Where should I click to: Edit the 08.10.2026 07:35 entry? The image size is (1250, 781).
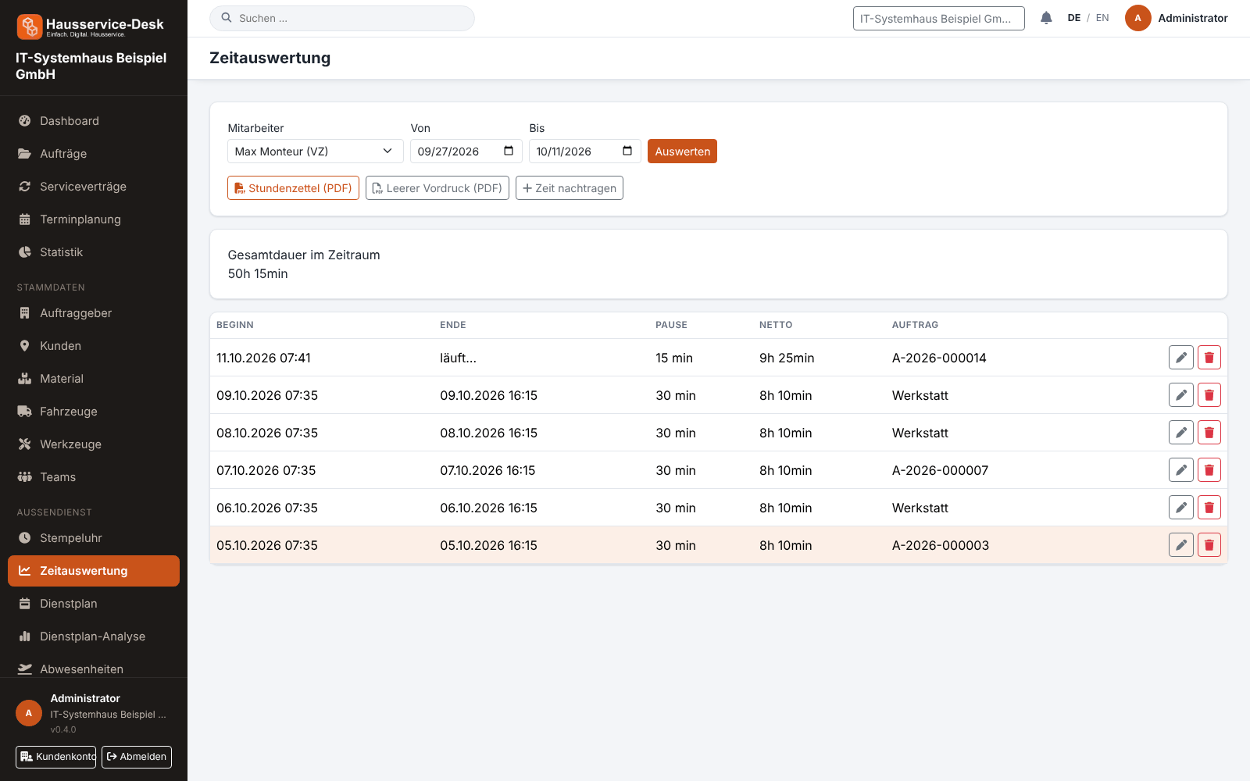(1181, 433)
